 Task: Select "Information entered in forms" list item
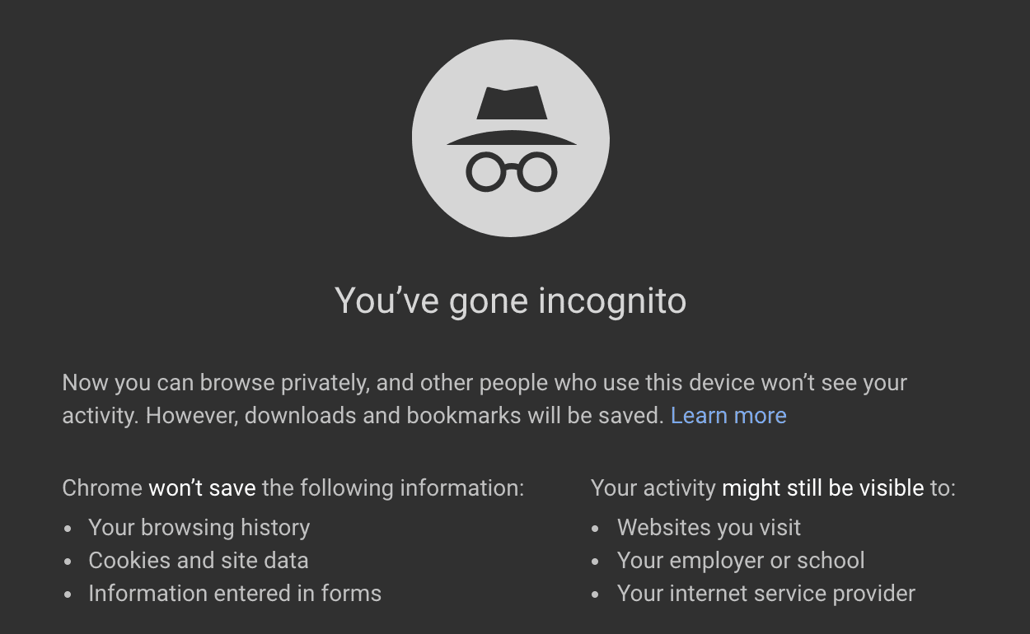click(235, 594)
